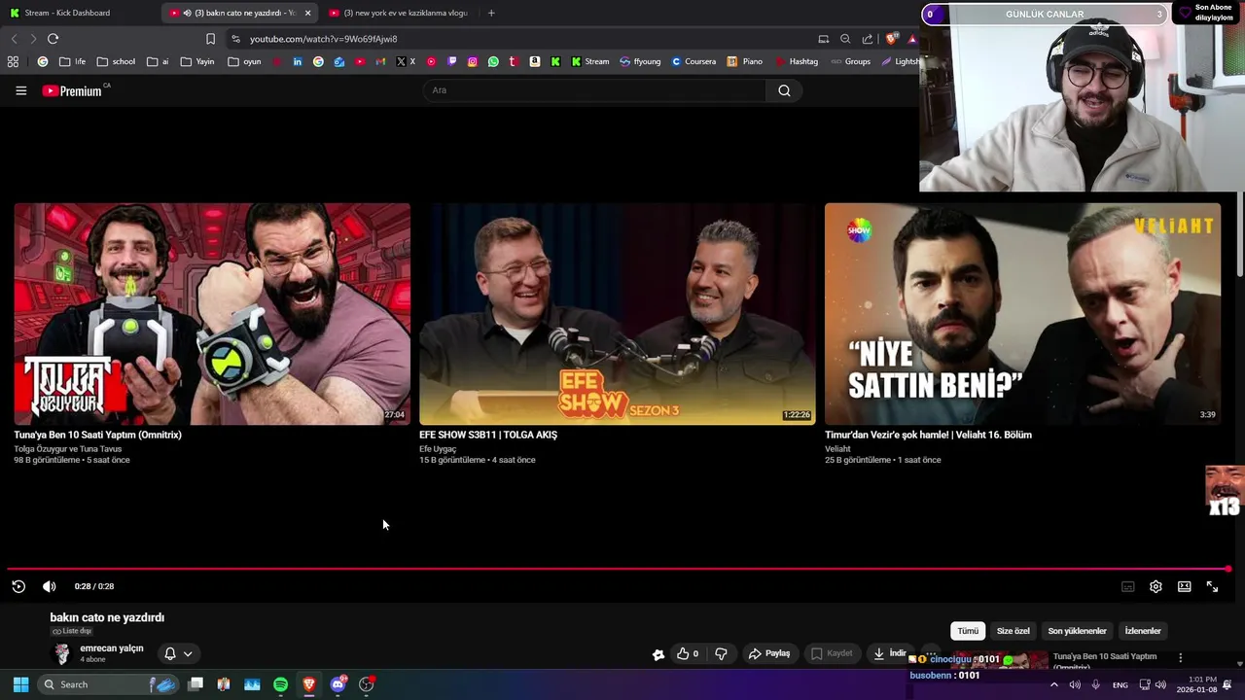This screenshot has height=700, width=1245.
Task: Click the Efe Uygaç channel name
Action: pyautogui.click(x=438, y=449)
